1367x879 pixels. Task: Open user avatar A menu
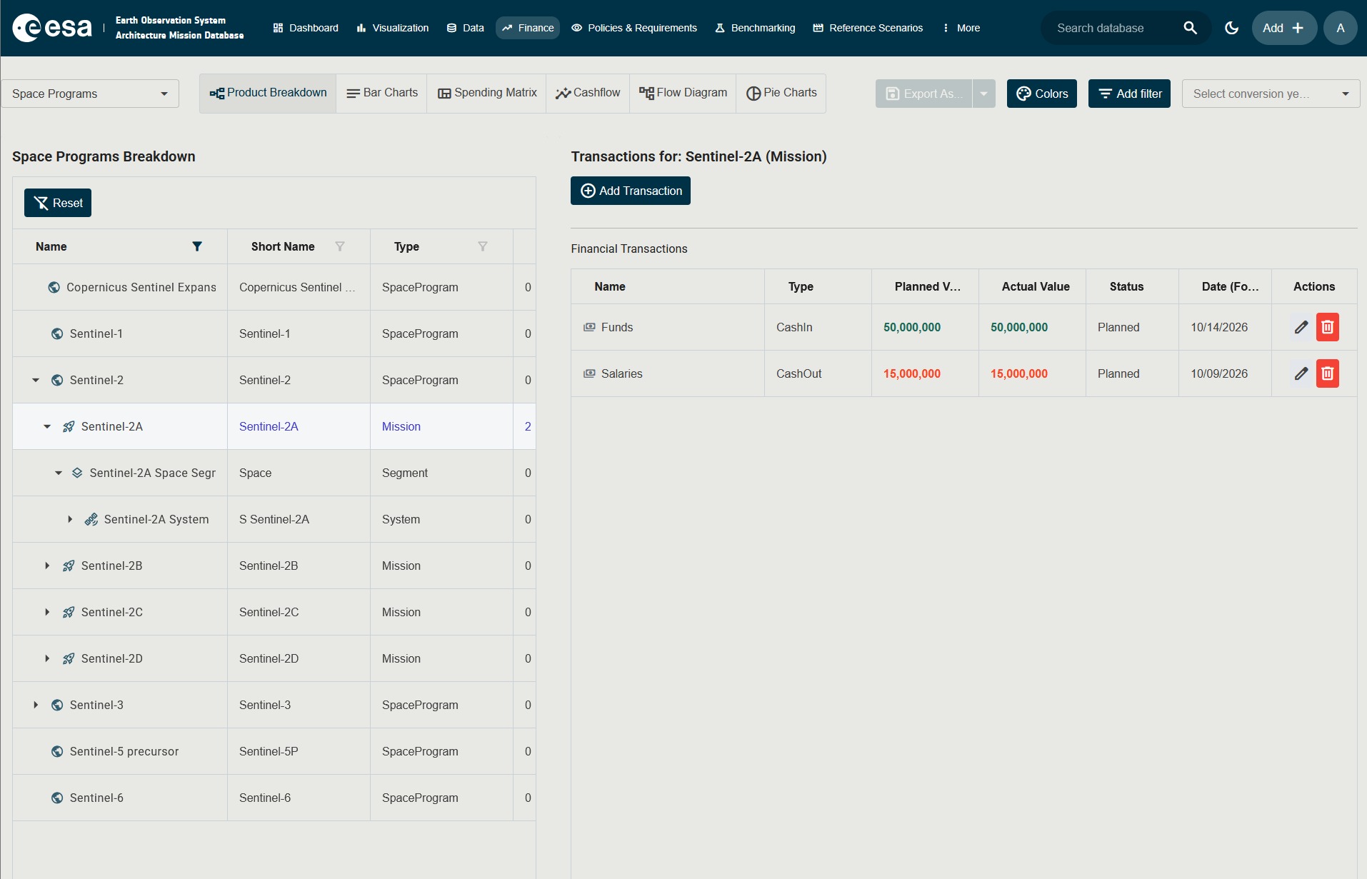(1340, 28)
